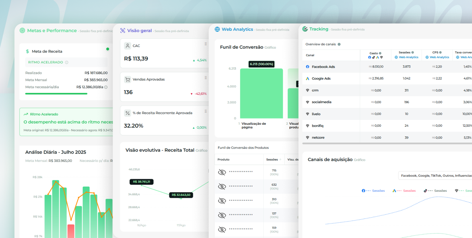Click the target icon beside Metas e Performance
472x238 pixels.
22,31
